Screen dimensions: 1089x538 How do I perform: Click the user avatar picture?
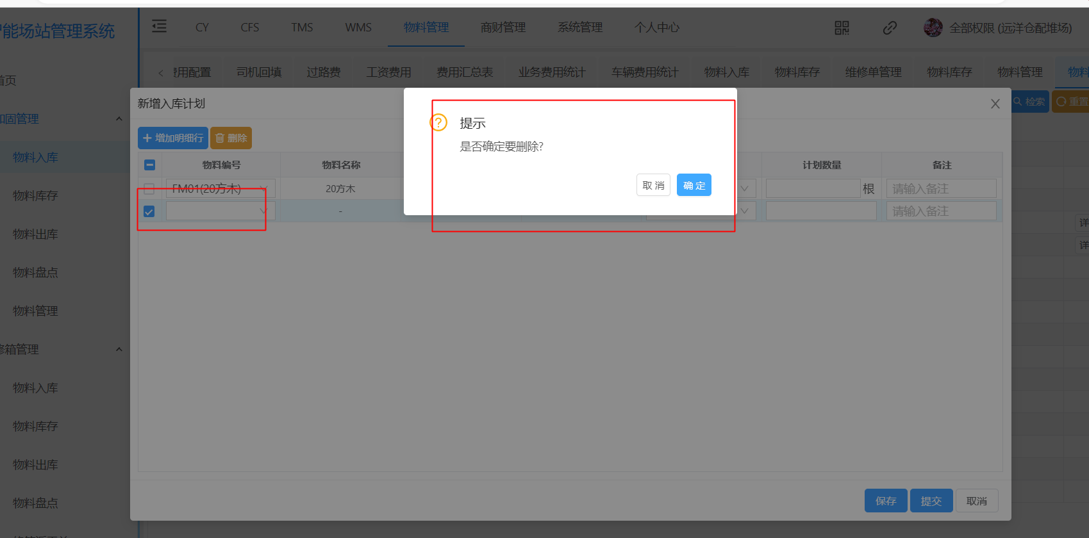933,28
